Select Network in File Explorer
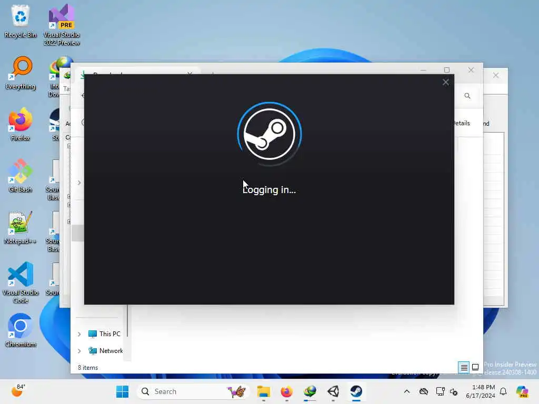The height and width of the screenshot is (404, 539). [105, 351]
